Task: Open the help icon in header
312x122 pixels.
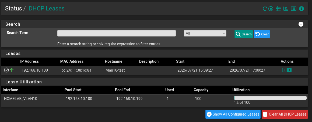Action: (302, 9)
